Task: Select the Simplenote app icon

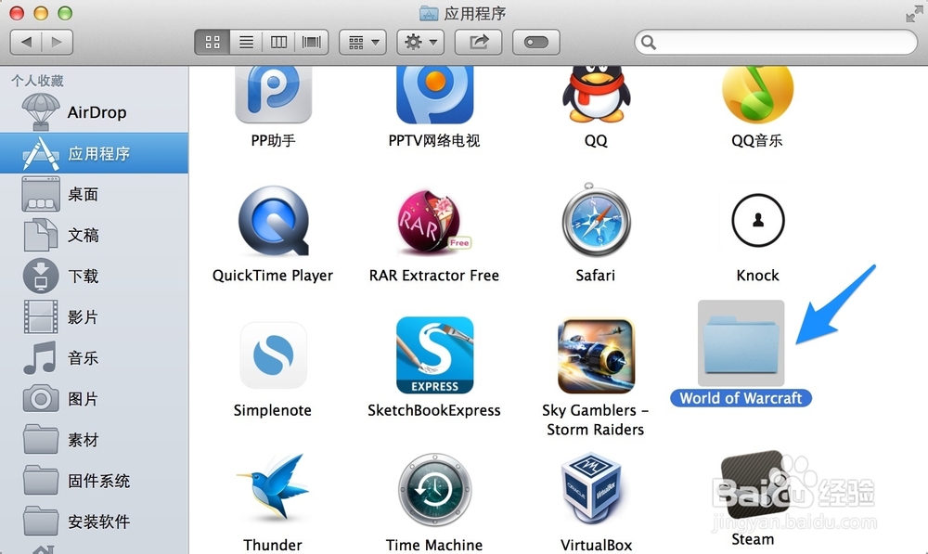Action: (273, 355)
